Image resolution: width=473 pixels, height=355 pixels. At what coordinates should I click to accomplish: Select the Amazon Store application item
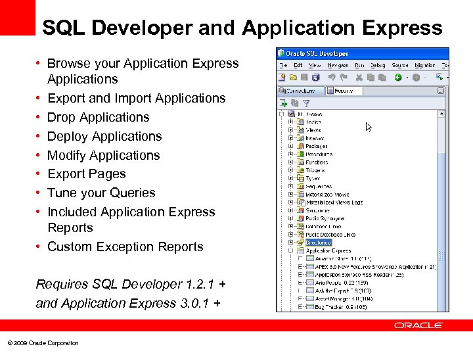344,258
